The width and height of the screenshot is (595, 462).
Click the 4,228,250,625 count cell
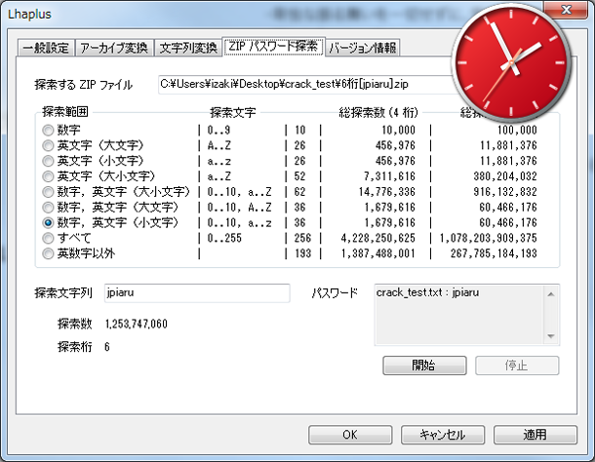point(377,238)
